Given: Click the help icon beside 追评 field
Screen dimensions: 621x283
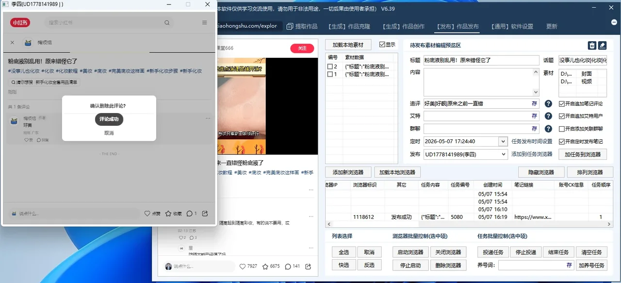Looking at the screenshot, I should (548, 104).
